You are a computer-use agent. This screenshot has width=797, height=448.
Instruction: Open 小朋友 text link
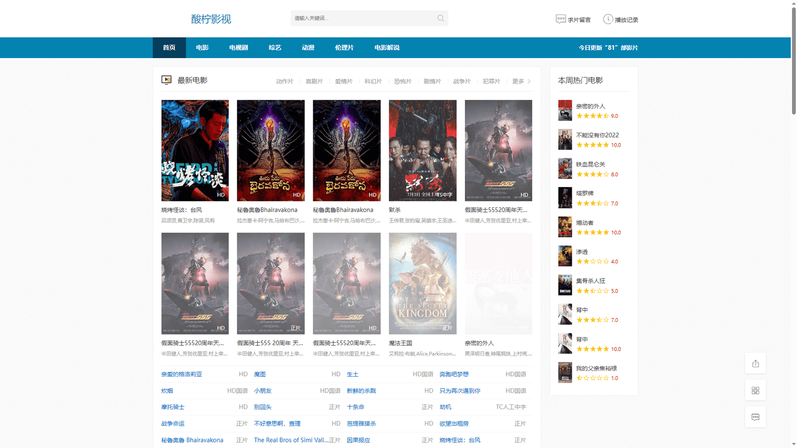263,391
